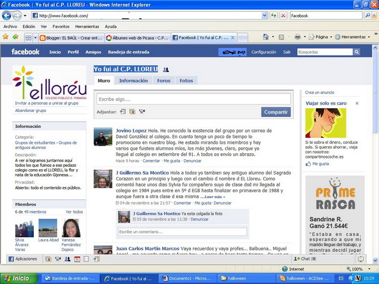Click the groups icon in Facebook bottom bar
Image resolution: width=379 pixels, height=284 pixels.
click(68, 259)
